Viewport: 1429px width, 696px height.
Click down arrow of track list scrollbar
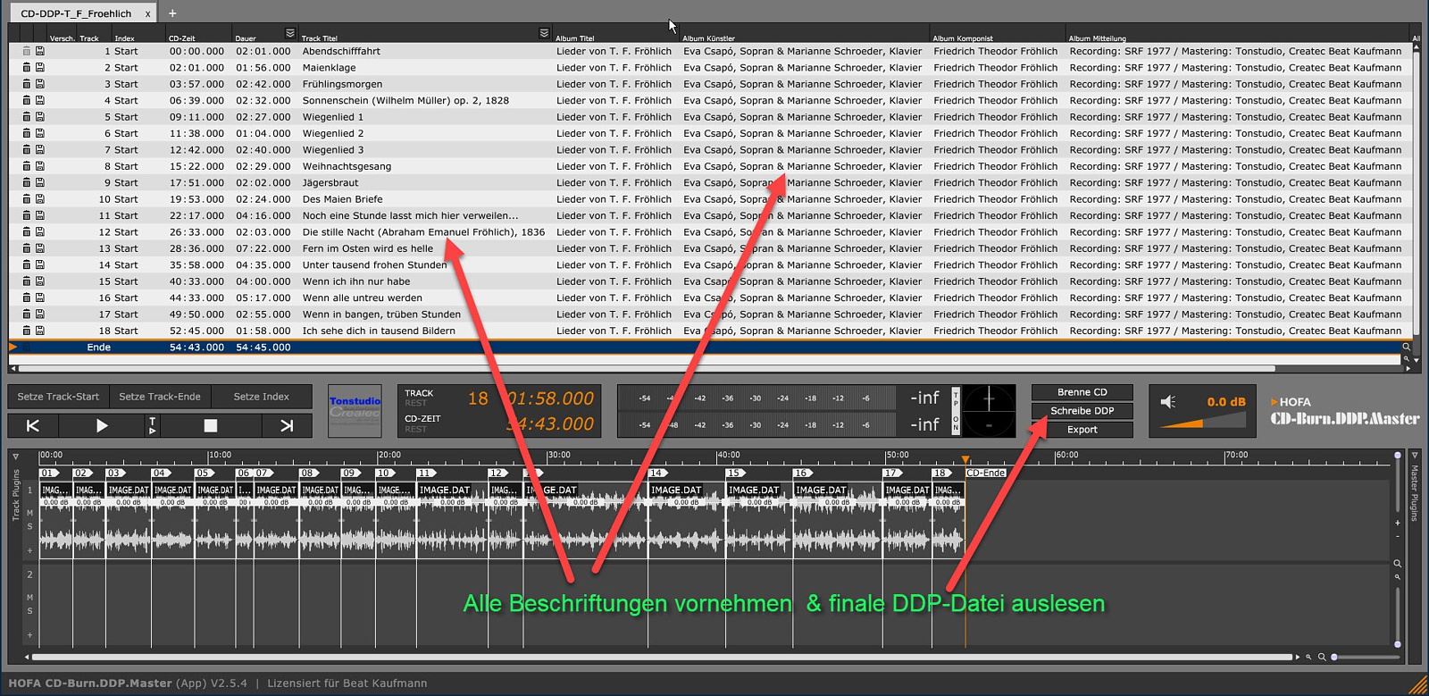pos(1416,361)
